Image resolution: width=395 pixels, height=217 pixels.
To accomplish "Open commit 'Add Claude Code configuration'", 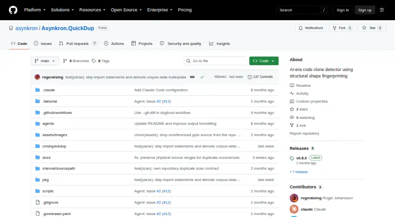I will coord(161,90).
